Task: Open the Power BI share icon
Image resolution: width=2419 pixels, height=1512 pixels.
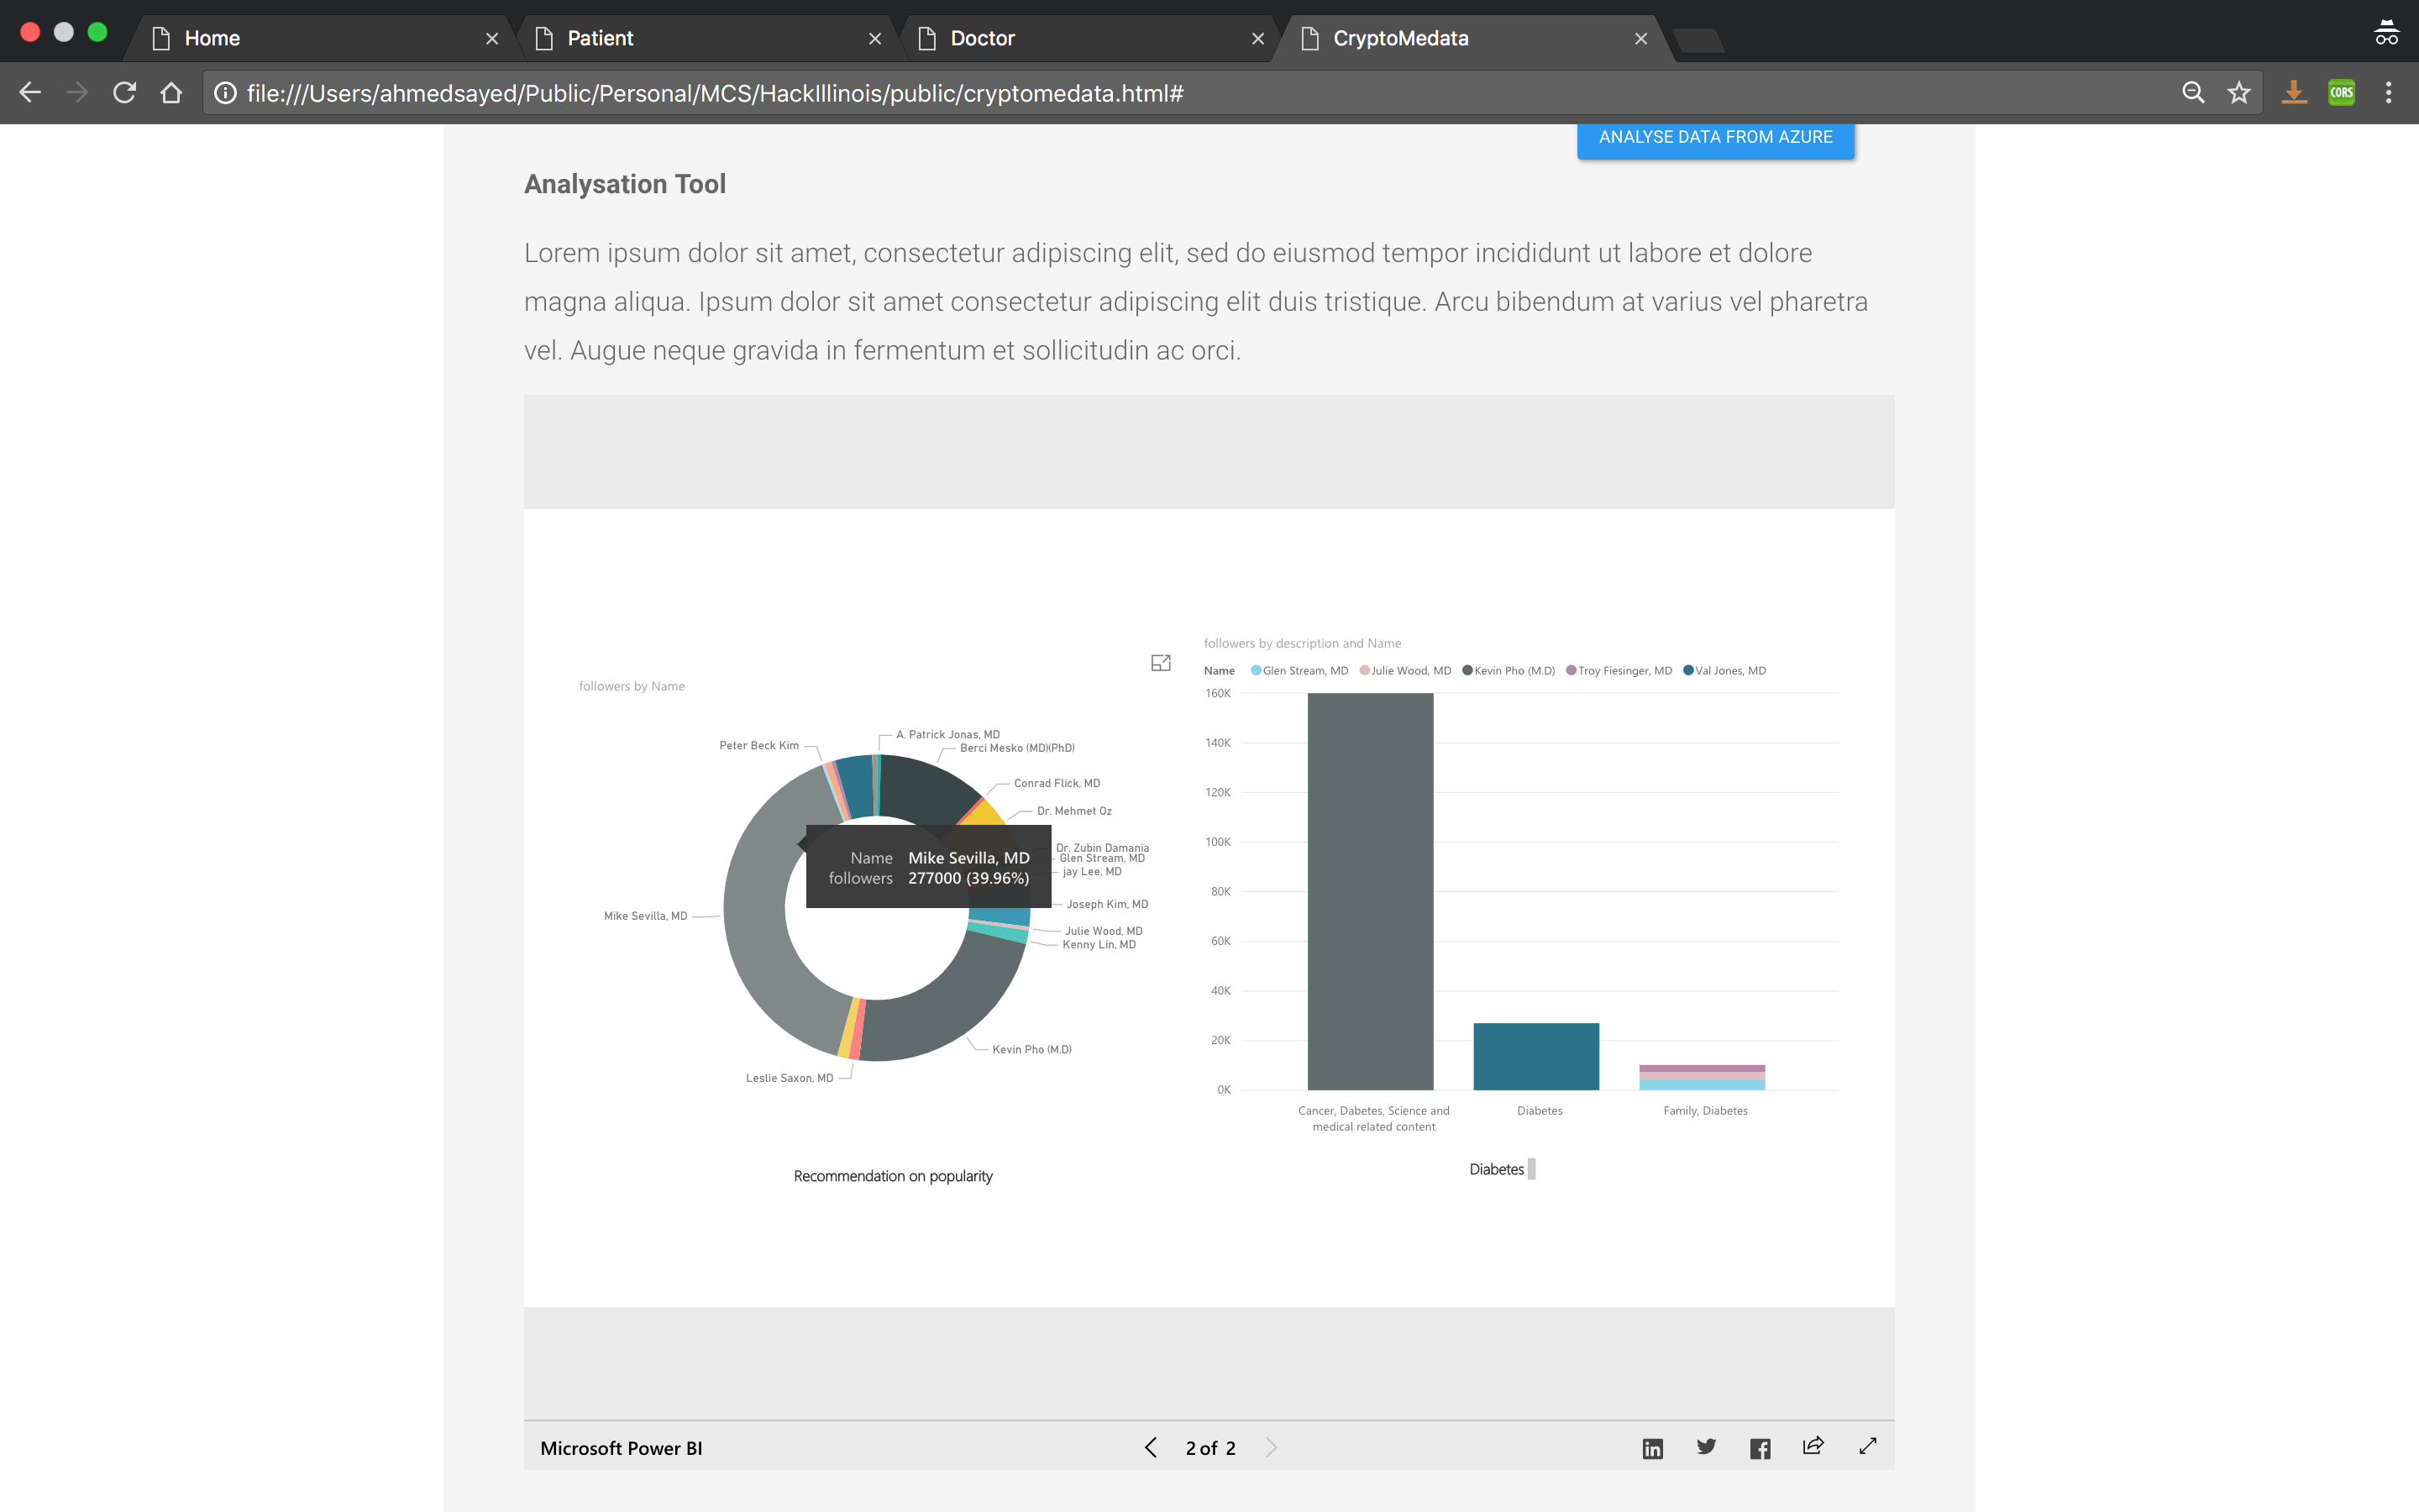Action: tap(1813, 1446)
